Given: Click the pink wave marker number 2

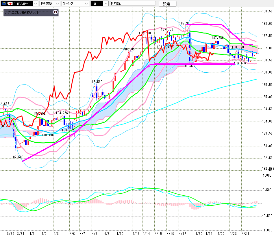Looking at the screenshot, I should tap(244, 41).
